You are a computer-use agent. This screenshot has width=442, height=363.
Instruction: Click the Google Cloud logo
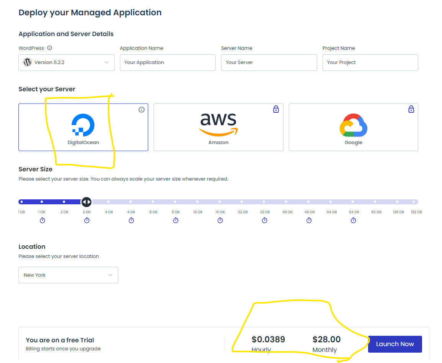[354, 125]
